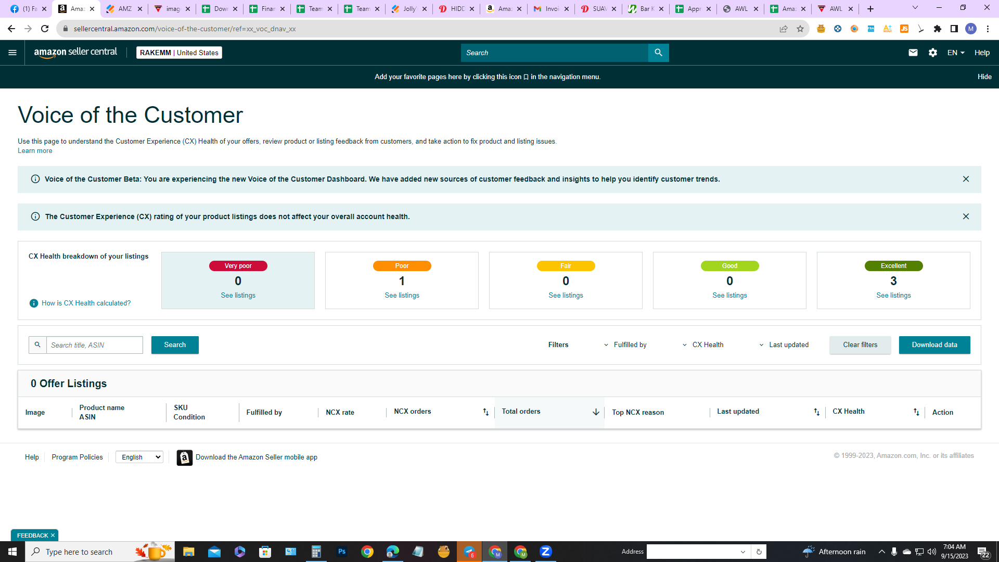The width and height of the screenshot is (999, 562).
Task: Click the magnifier search button in header
Action: tap(658, 53)
